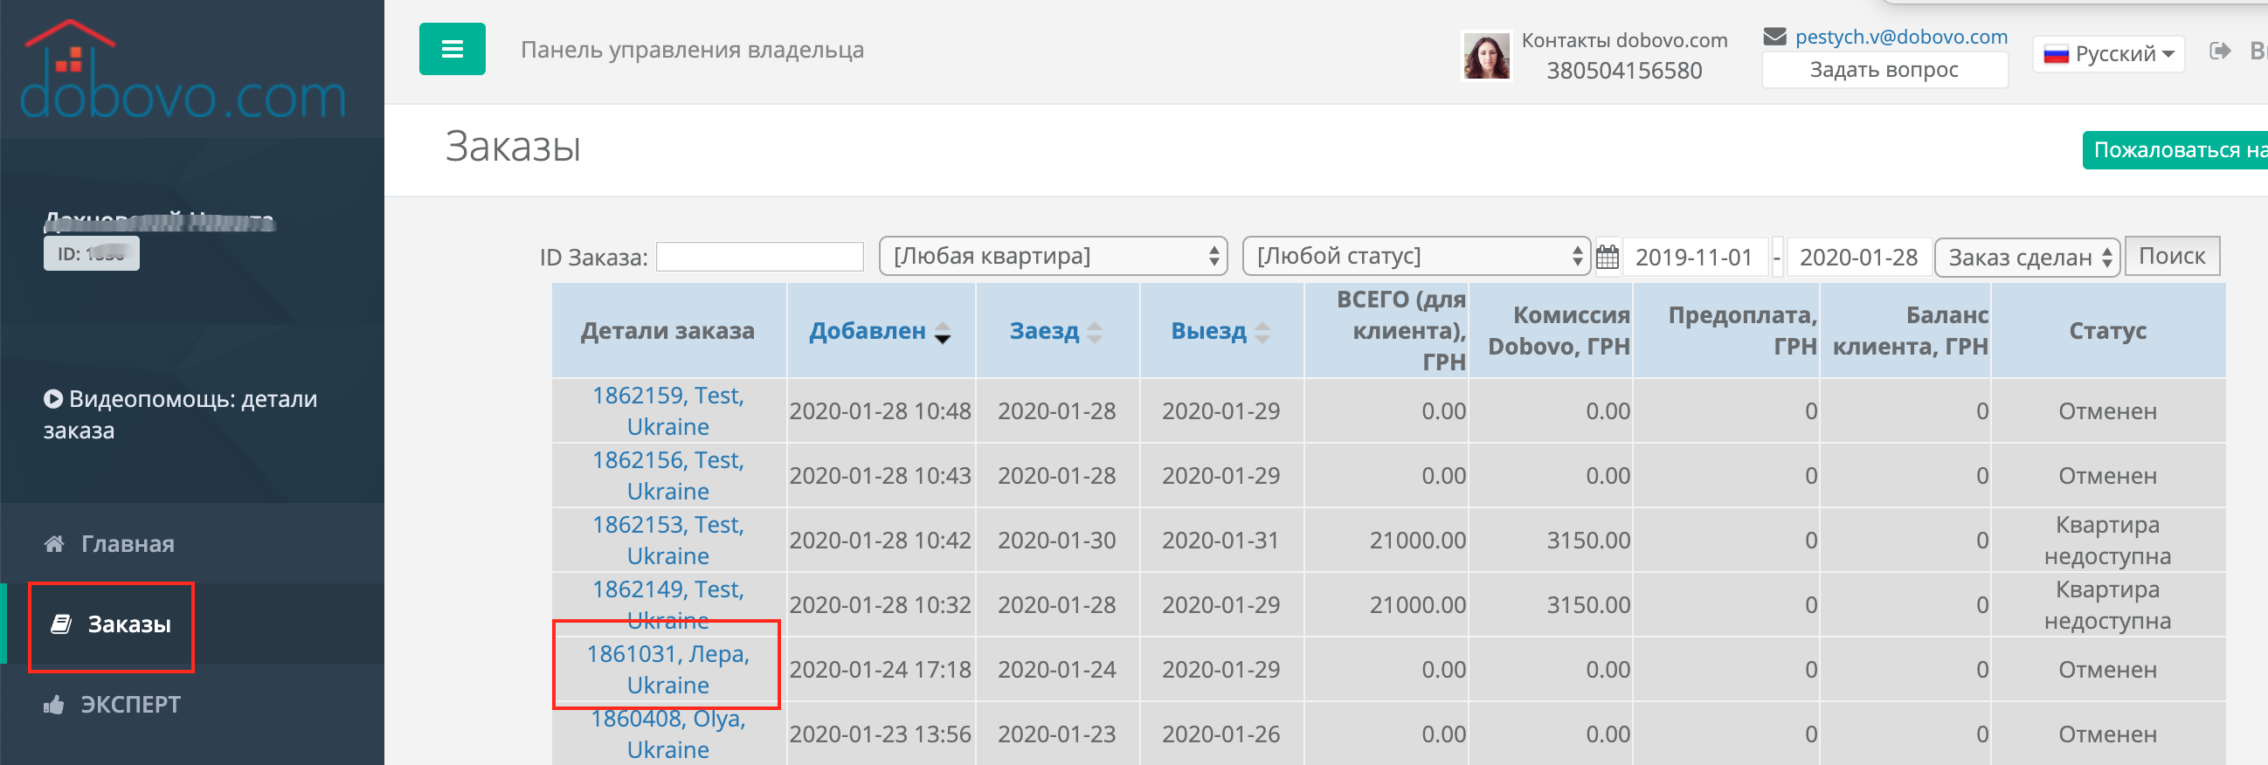
Task: Click the contact person avatar photo
Action: click(x=1487, y=56)
